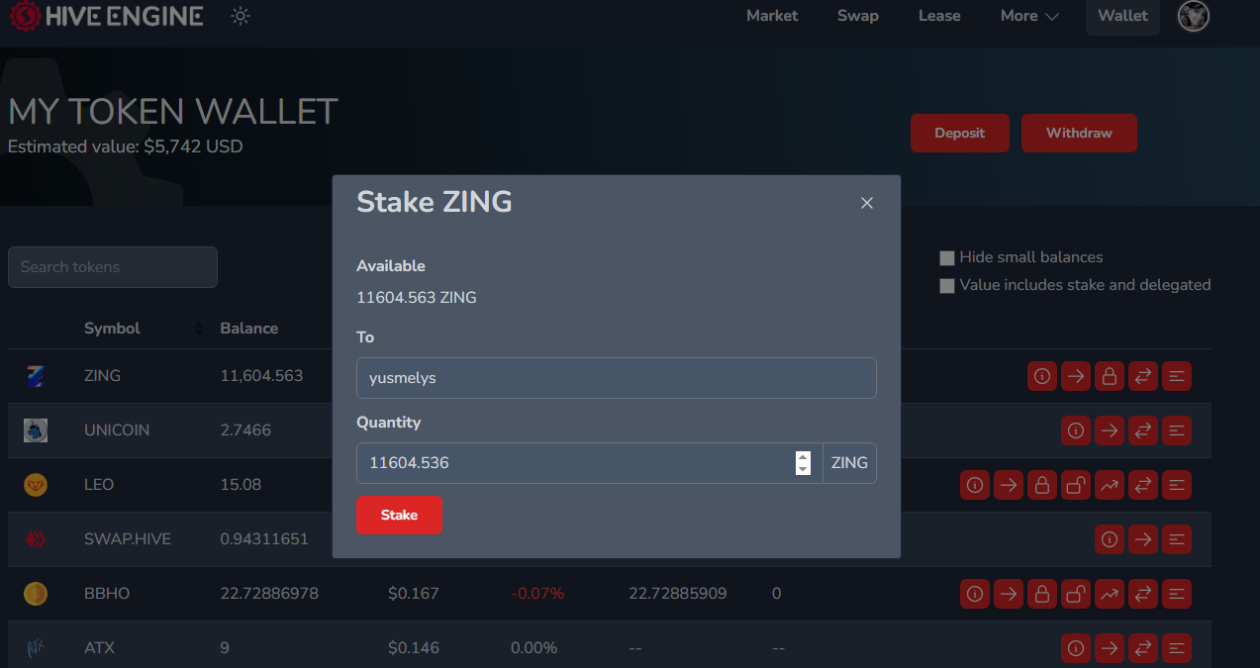Open the Lease page
Image resolution: width=1260 pixels, height=668 pixels.
click(x=939, y=16)
